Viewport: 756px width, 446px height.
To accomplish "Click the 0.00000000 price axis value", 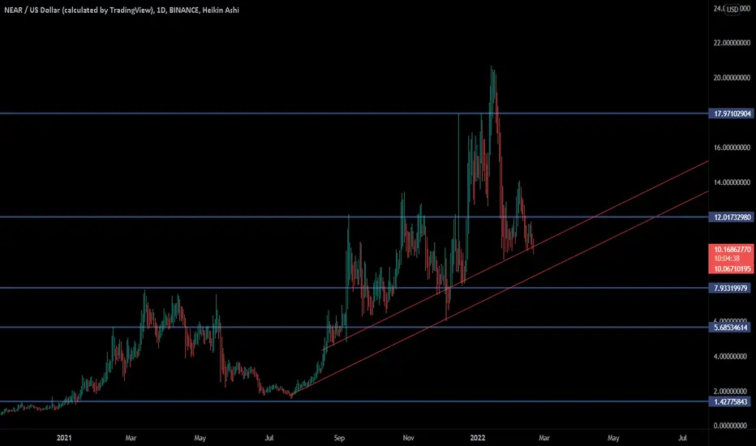I will 730,426.
